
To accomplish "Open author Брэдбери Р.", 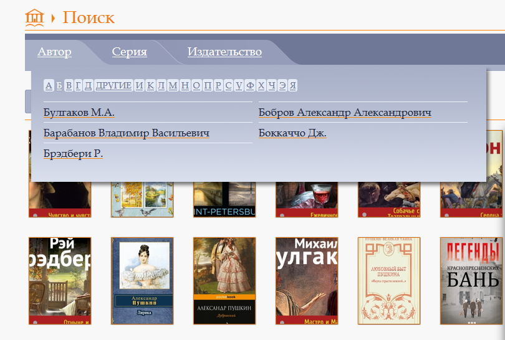I will (x=73, y=154).
